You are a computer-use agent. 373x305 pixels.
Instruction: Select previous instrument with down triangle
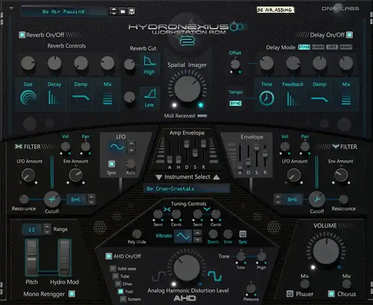[x=159, y=177]
